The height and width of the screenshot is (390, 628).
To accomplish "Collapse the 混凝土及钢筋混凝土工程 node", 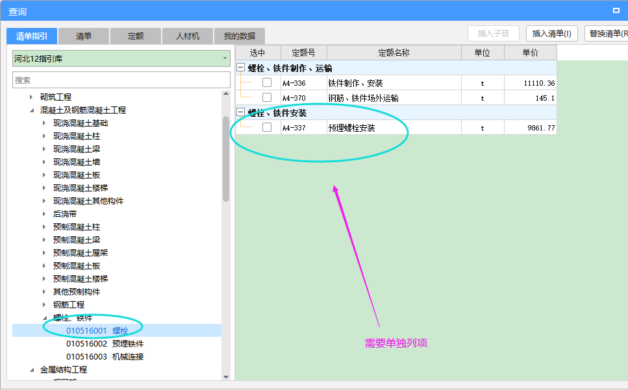I will (x=31, y=110).
